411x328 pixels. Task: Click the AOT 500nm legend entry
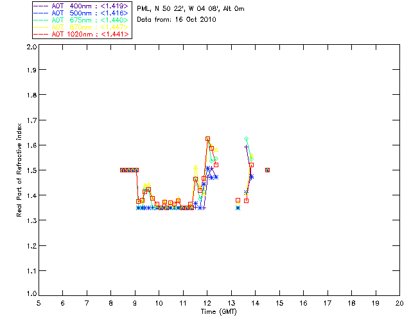(82, 13)
